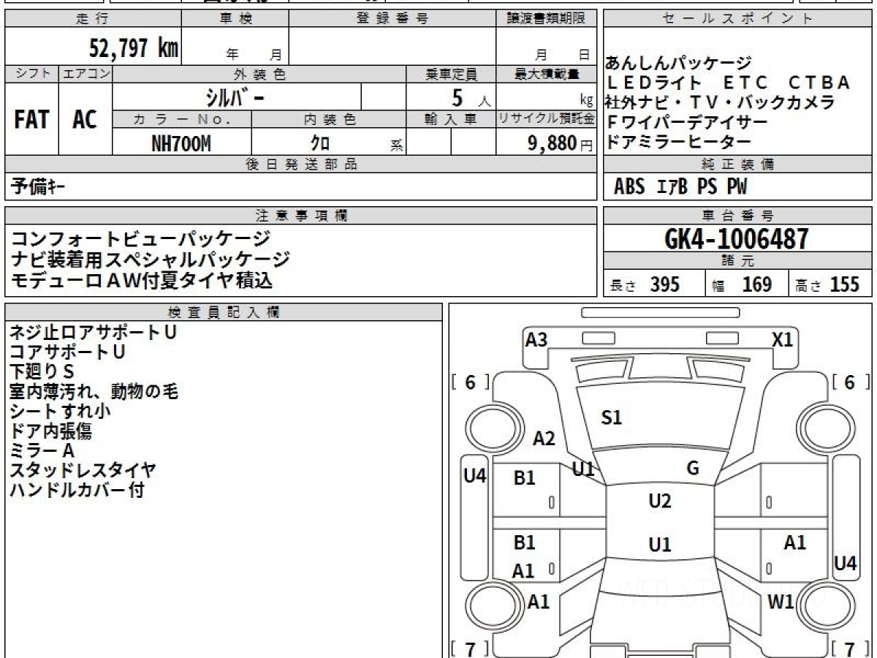Click the U2 mark on the roof
Image resolution: width=877 pixels, height=658 pixels.
pos(660,502)
